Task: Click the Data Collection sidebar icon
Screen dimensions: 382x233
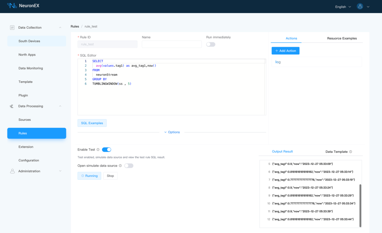Action: 12,28
